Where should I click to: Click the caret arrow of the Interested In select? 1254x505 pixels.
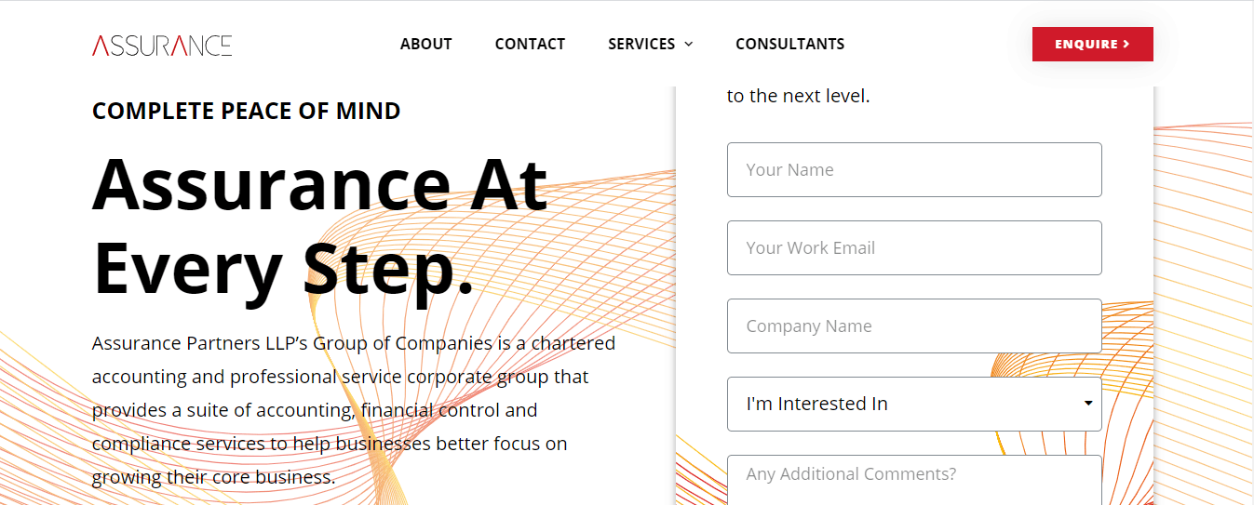coord(1088,404)
